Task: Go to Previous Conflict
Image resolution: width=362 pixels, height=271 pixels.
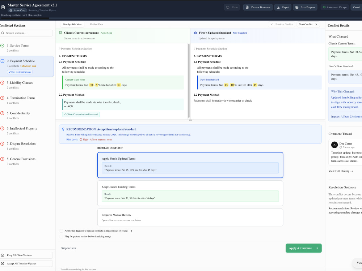Action: pos(281,24)
